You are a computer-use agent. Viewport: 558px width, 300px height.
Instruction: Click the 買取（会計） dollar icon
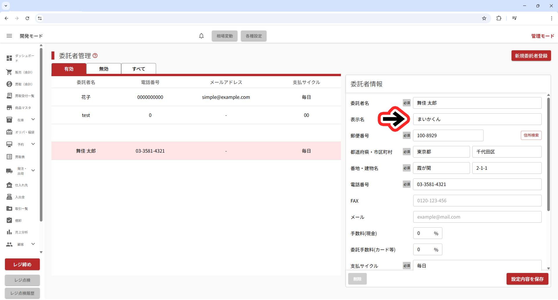[9, 84]
